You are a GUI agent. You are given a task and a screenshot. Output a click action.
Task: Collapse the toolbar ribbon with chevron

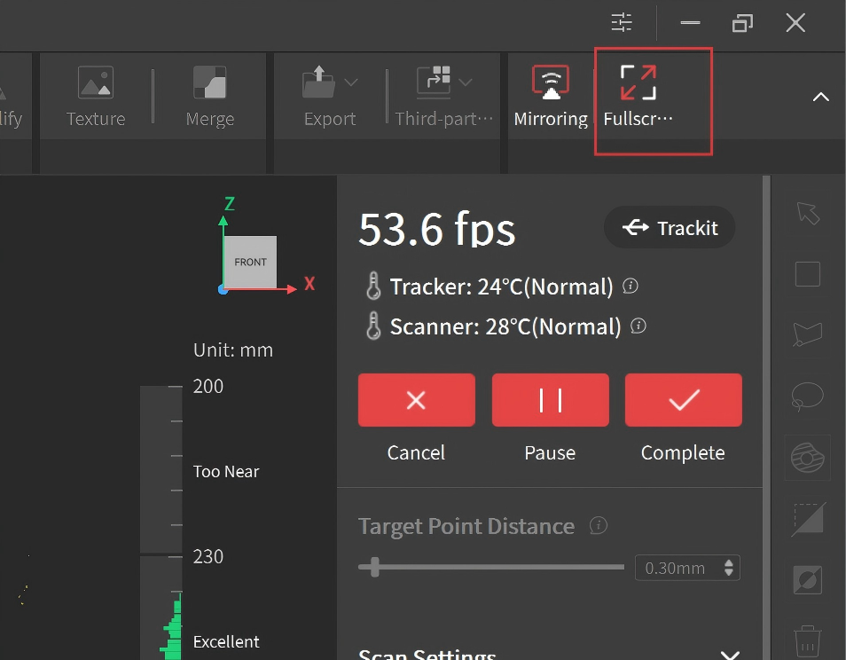pos(821,97)
